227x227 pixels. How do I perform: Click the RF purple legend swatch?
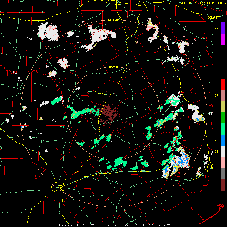tap(223, 28)
